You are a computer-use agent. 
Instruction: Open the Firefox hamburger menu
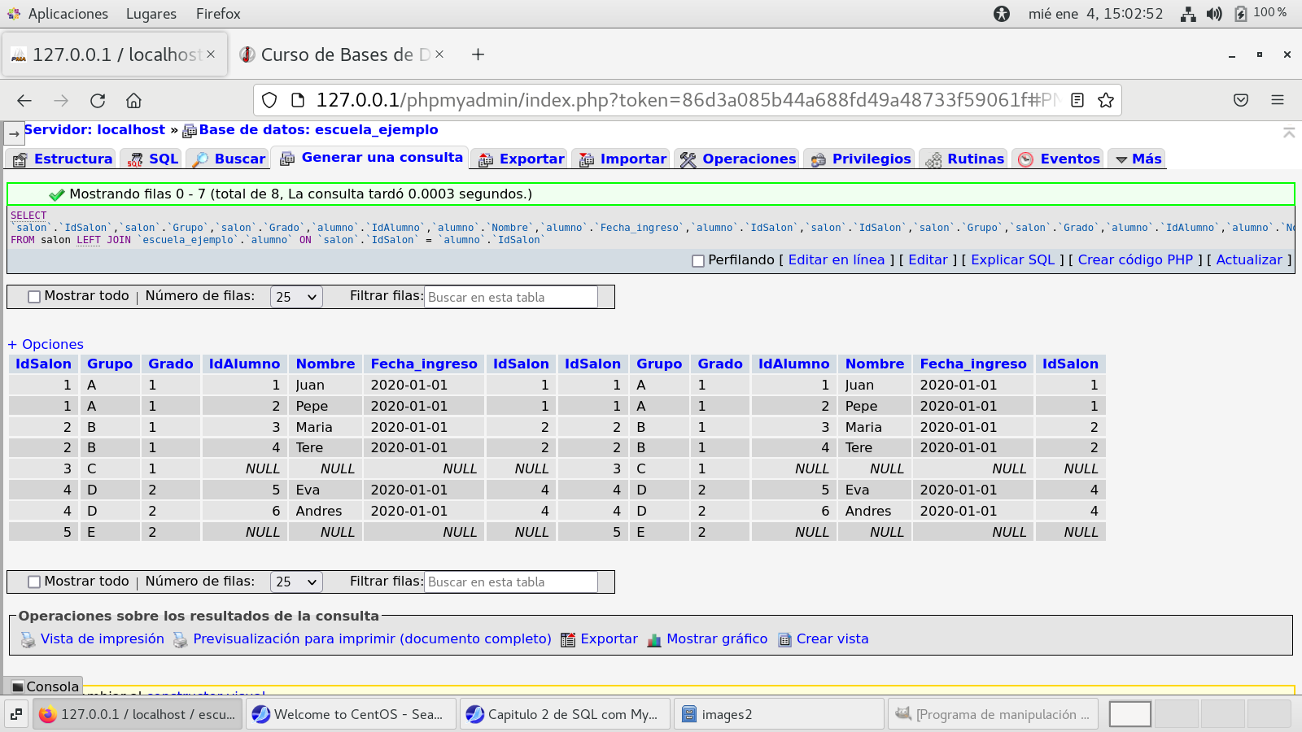click(x=1277, y=100)
